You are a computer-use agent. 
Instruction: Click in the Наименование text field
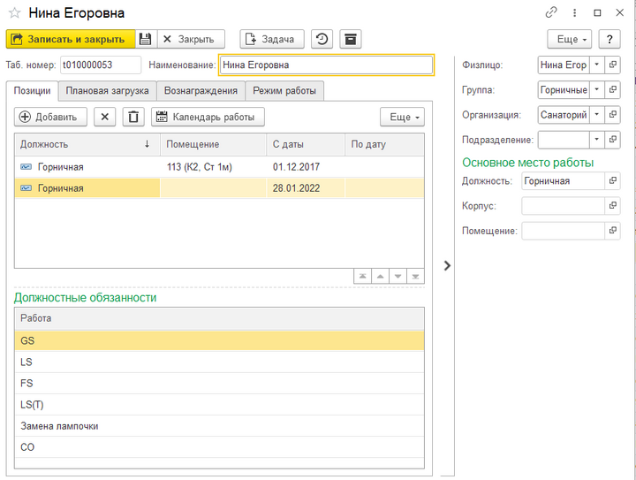(325, 65)
